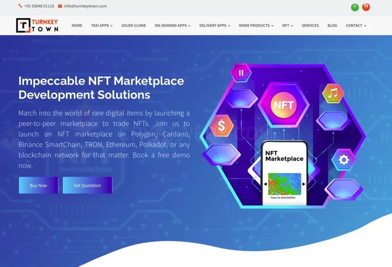Expand the Contact dropdown
Viewport: 392px width, 267px height.
coord(356,25)
